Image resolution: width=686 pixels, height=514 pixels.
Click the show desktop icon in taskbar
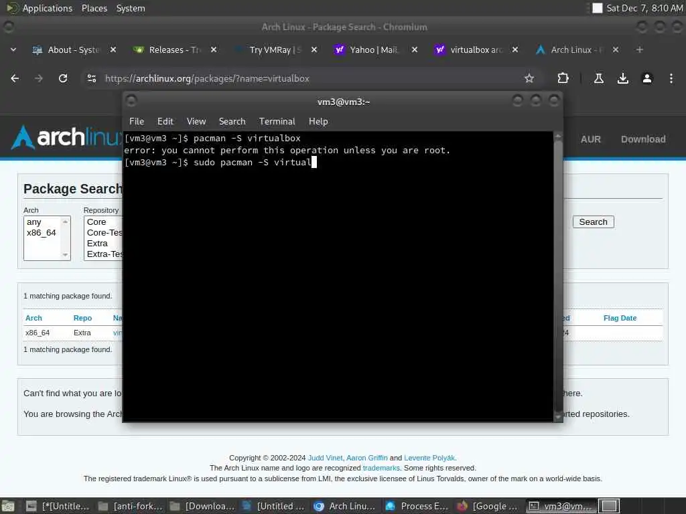(x=8, y=506)
